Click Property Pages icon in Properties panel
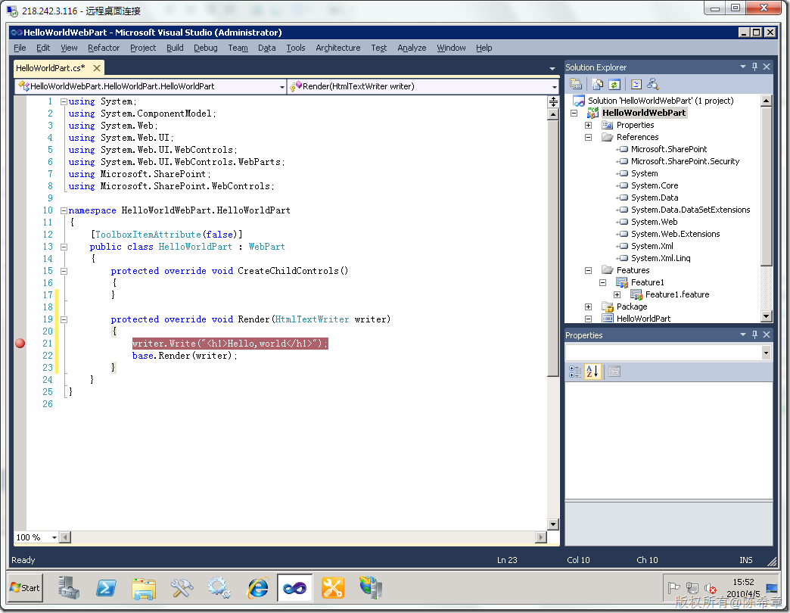Viewport: 790px width, 613px height. [614, 372]
